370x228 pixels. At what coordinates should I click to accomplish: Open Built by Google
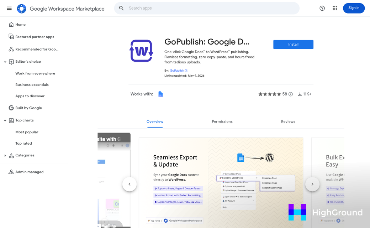click(28, 108)
